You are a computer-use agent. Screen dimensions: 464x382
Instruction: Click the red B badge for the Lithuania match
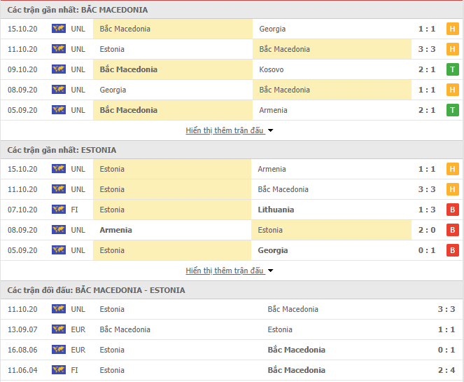(x=453, y=210)
